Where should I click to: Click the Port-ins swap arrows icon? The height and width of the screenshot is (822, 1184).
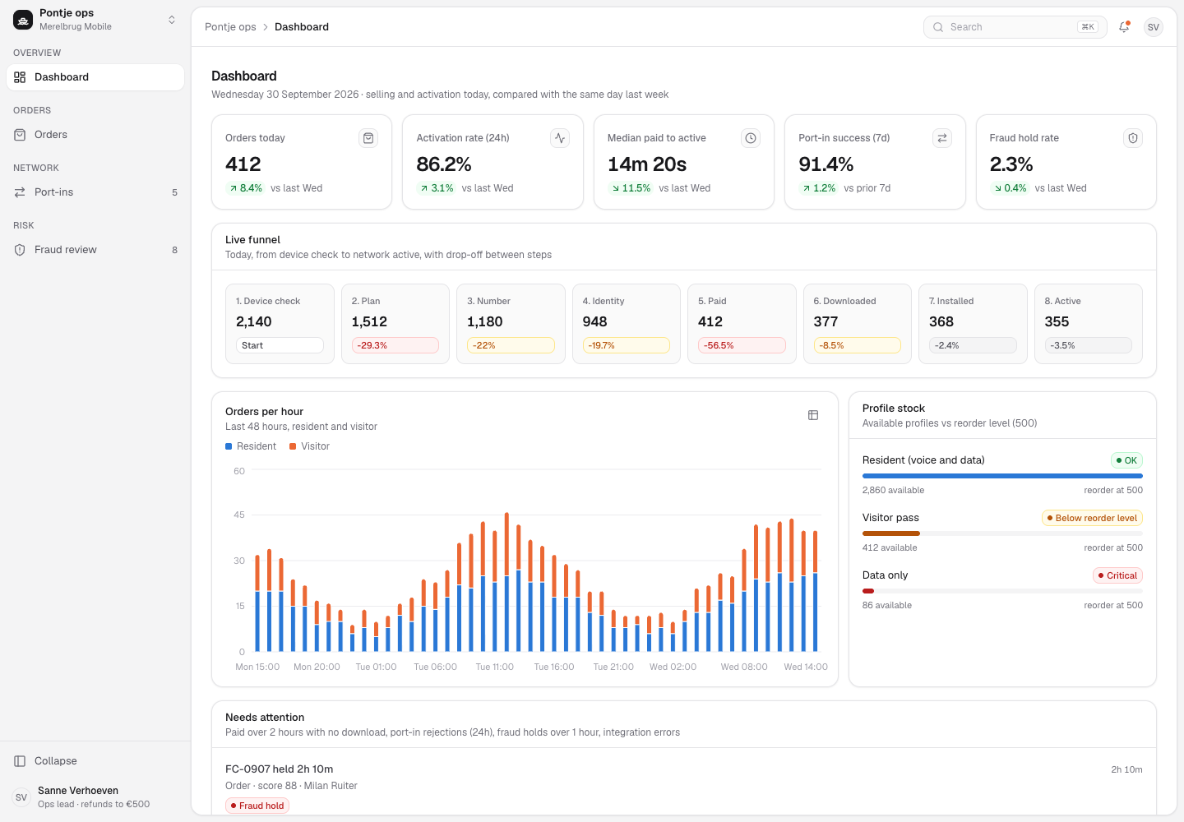click(x=20, y=192)
